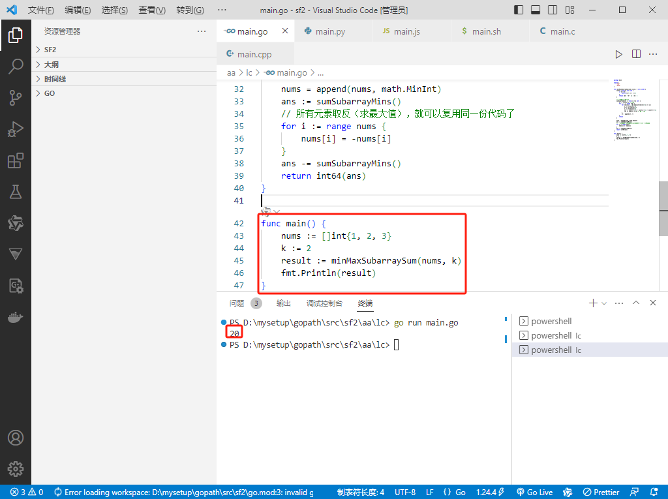The width and height of the screenshot is (668, 499).
Task: Open the 文件(F) menu
Action: [41, 10]
